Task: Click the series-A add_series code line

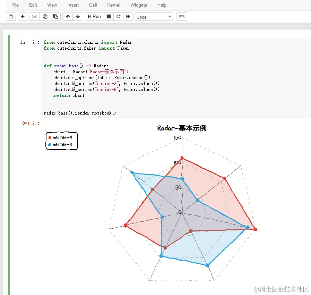Action: [x=106, y=84]
